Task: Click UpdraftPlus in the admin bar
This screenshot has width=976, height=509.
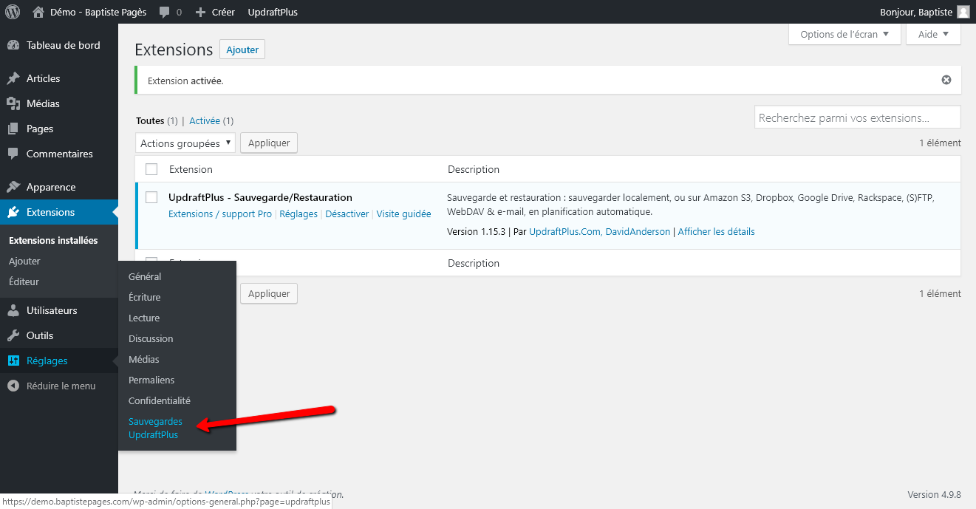Action: (273, 12)
